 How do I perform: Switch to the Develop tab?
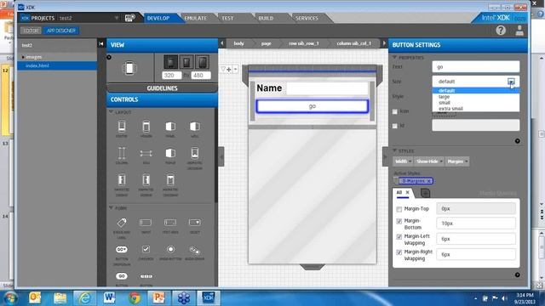point(158,18)
